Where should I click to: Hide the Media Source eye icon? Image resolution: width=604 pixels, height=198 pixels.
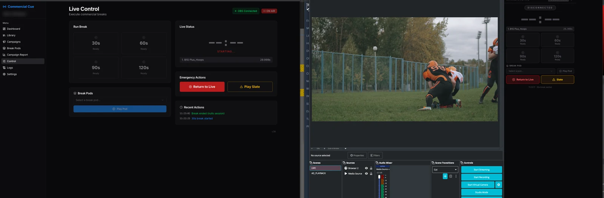pyautogui.click(x=366, y=174)
